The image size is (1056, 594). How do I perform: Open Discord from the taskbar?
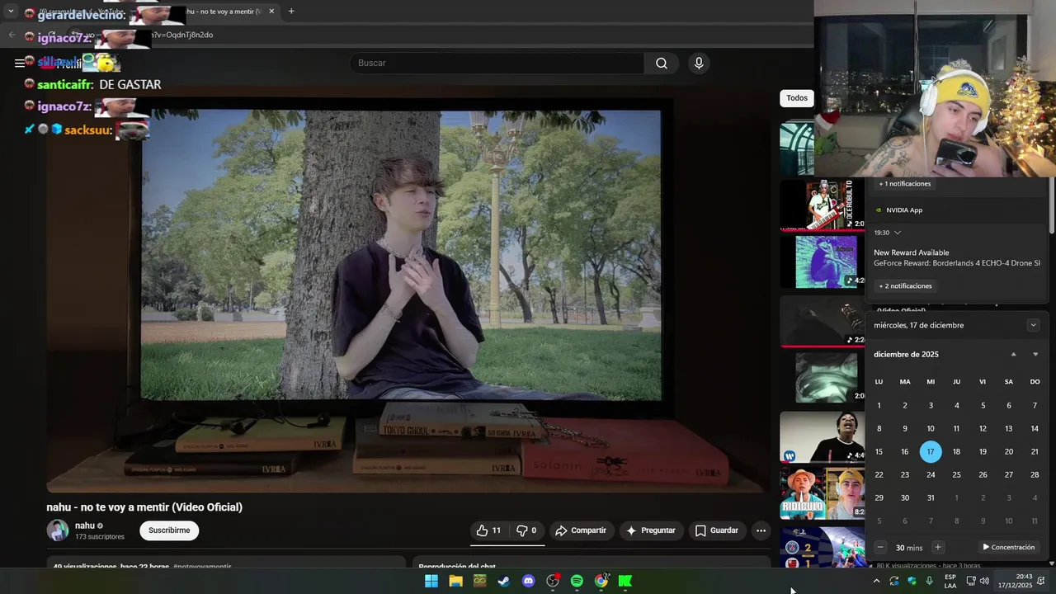(529, 581)
